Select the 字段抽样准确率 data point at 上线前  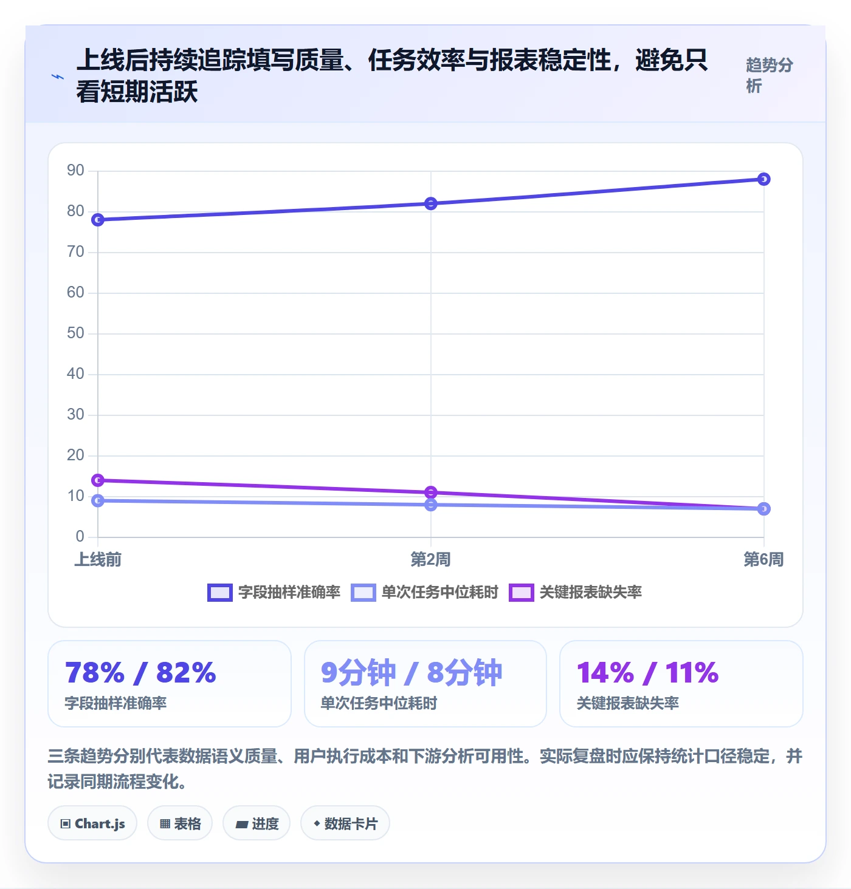[x=98, y=220]
